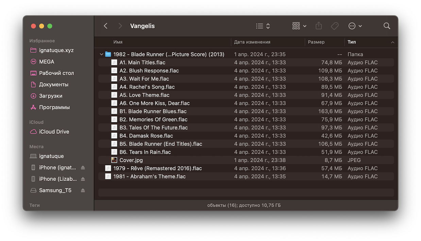Click the Cover.jpg thumbnail icon

pyautogui.click(x=114, y=160)
